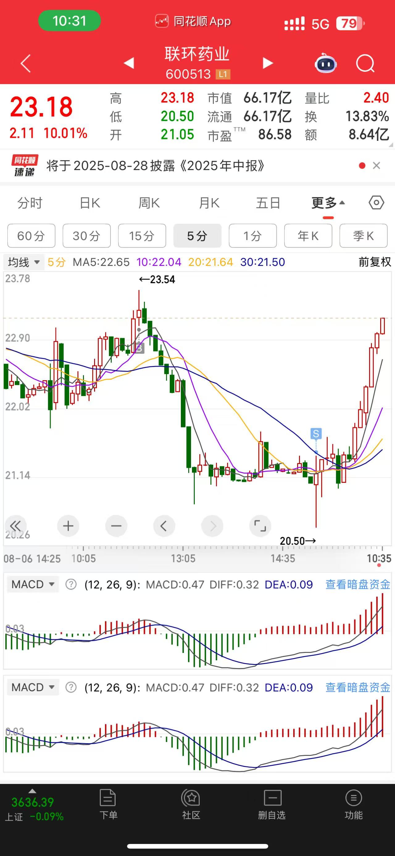Viewport: 395px width, 856px height.
Task: Open help for the upper MACD indicator
Action: click(71, 584)
